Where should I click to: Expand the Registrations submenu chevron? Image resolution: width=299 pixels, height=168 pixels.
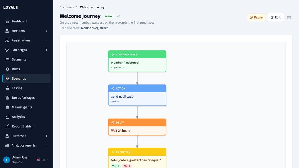click(46, 40)
